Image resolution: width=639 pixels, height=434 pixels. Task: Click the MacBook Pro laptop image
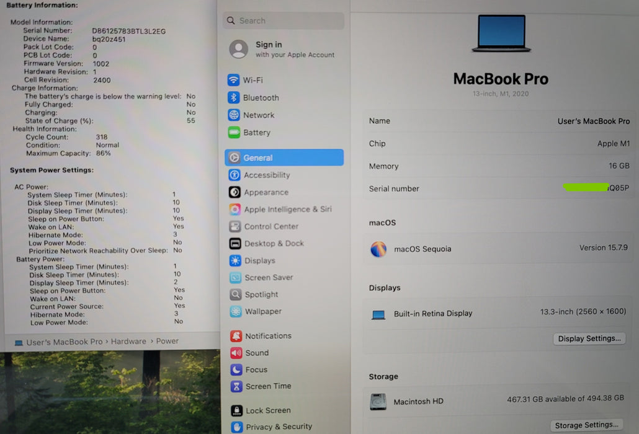pos(501,33)
